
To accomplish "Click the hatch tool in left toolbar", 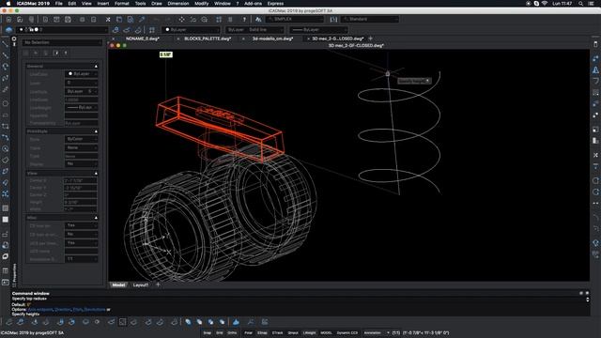I will (6, 208).
